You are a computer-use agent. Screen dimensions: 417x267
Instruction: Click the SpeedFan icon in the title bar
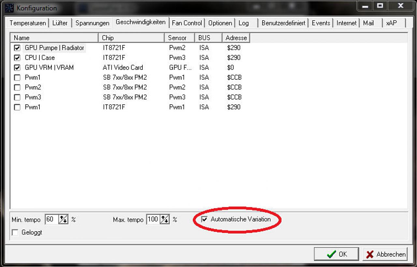(9, 8)
